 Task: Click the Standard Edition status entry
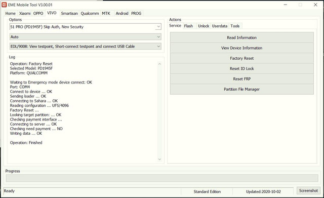click(x=207, y=191)
